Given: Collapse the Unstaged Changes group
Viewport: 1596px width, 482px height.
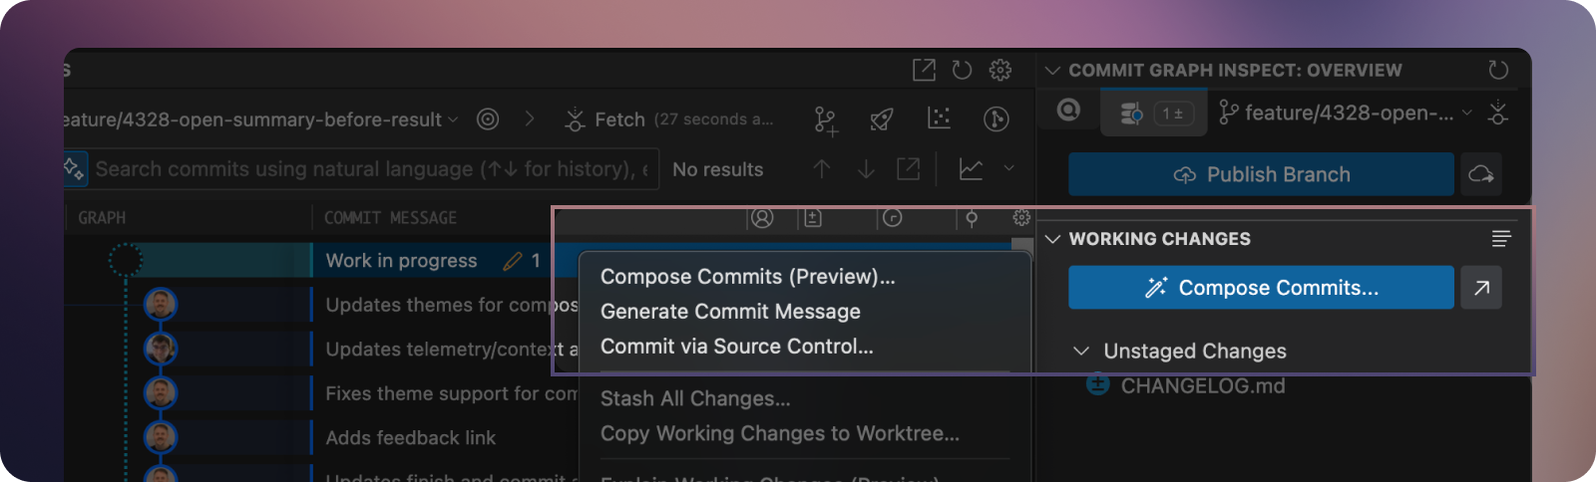Looking at the screenshot, I should coord(1080,351).
